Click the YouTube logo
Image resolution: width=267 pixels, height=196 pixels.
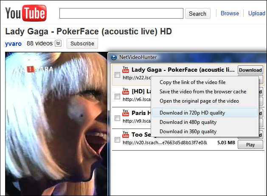(26, 13)
